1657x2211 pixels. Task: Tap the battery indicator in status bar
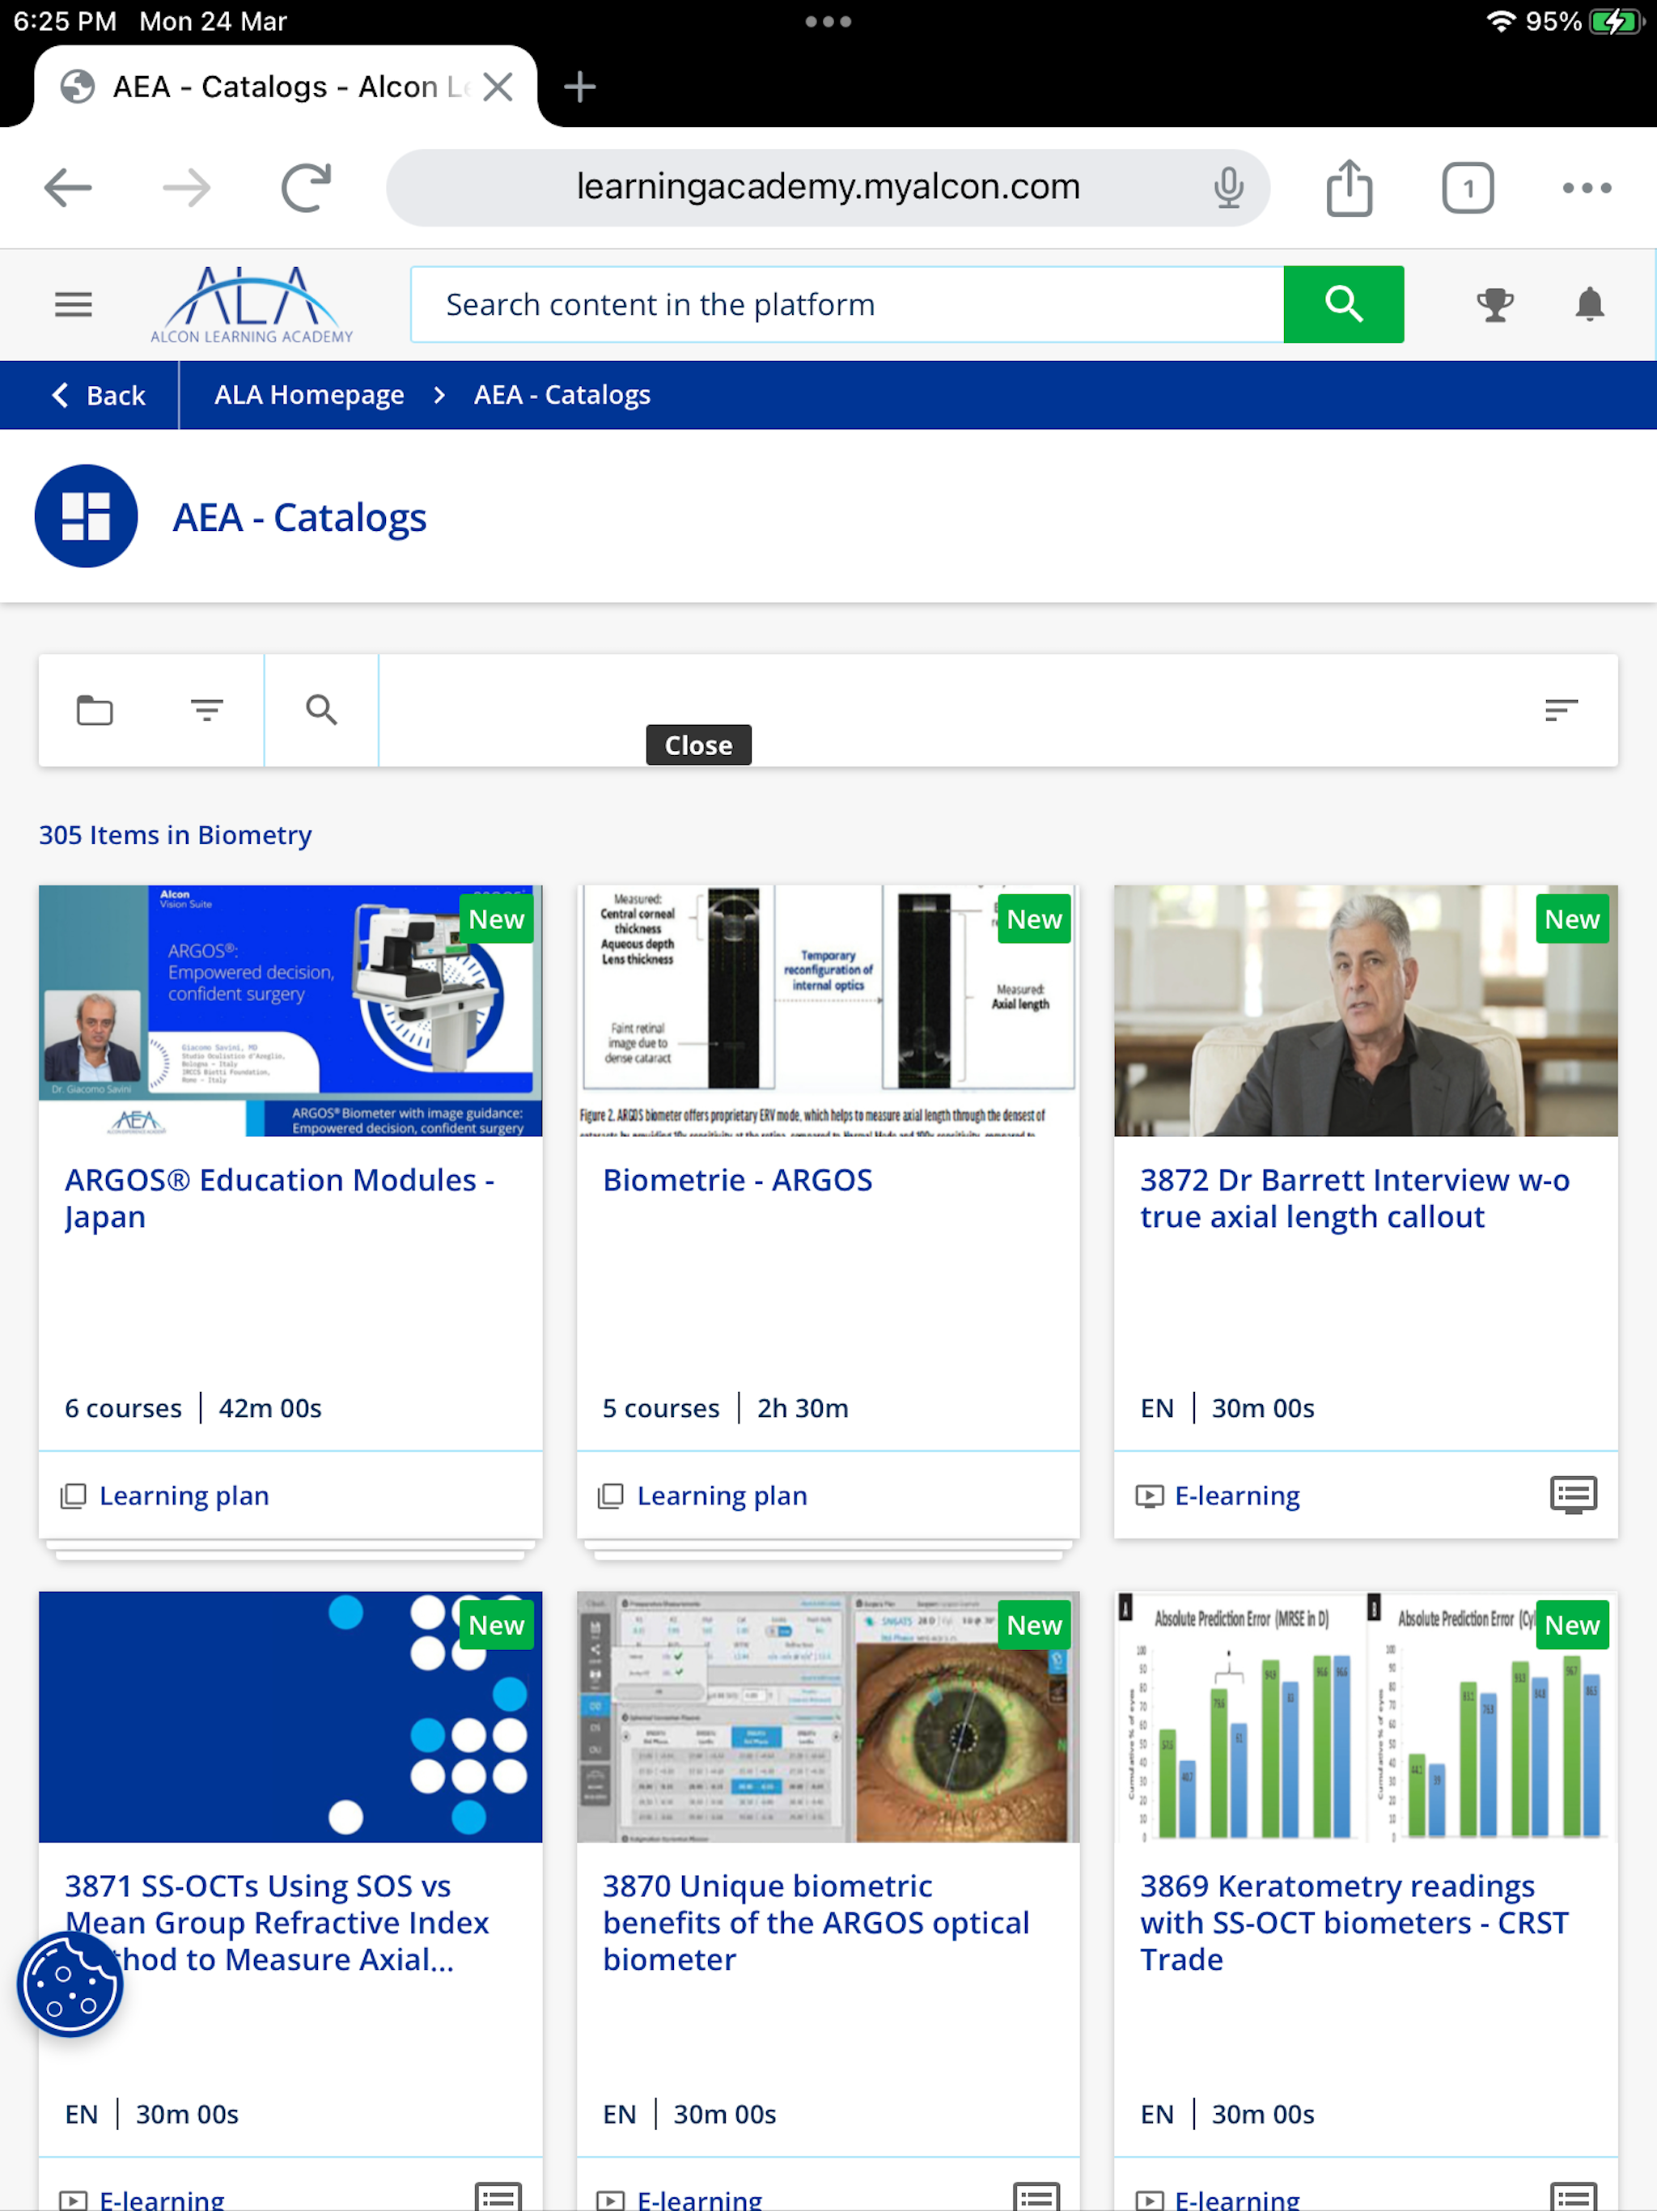click(x=1616, y=21)
